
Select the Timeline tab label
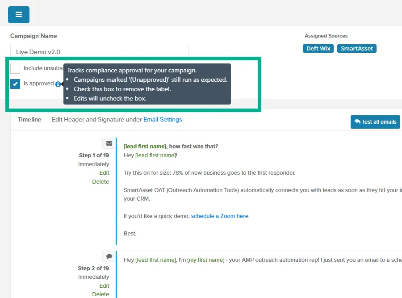(29, 119)
